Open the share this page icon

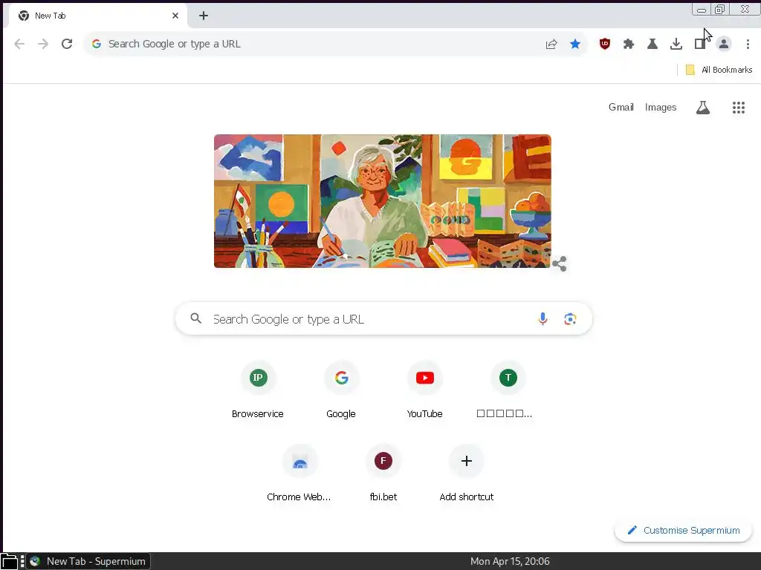(x=551, y=44)
